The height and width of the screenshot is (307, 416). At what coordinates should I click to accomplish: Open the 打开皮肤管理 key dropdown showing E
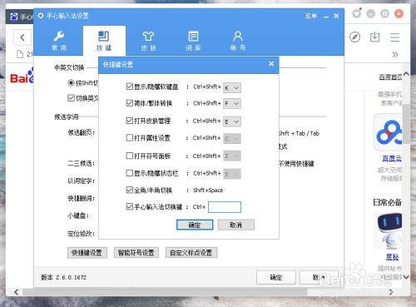232,121
